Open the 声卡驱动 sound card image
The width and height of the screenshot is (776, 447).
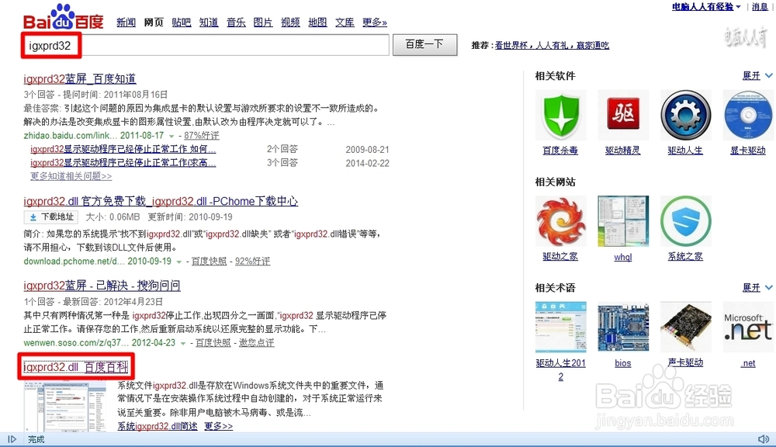click(x=685, y=327)
